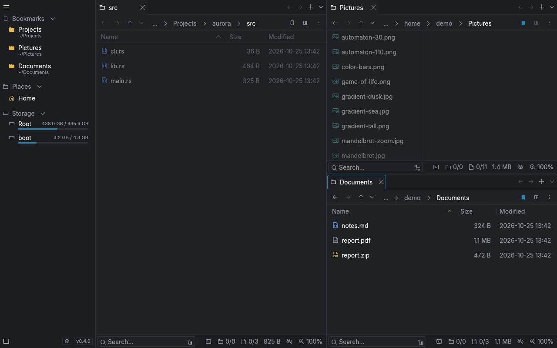Click the tree-view icon in src pane search box

coord(190,342)
